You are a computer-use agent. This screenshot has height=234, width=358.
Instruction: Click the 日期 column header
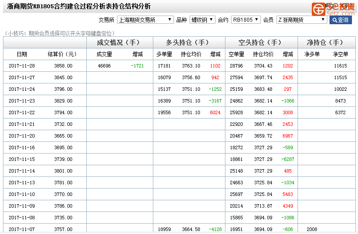click(22, 54)
